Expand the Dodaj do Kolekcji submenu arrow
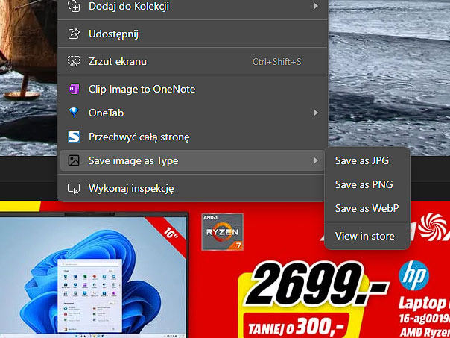The width and height of the screenshot is (450, 338). point(316,6)
